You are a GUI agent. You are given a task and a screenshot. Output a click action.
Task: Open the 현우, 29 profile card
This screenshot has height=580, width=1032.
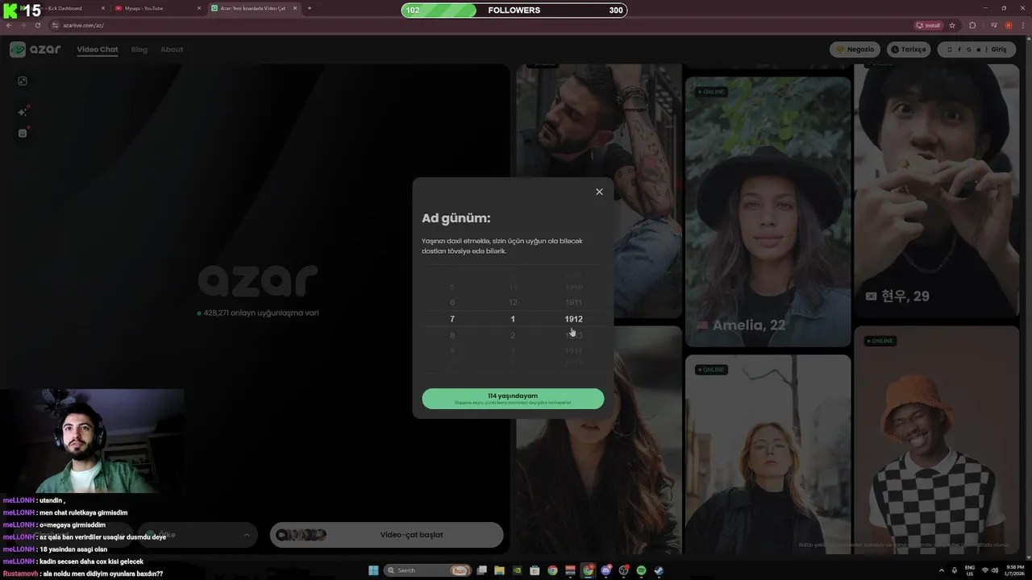point(936,191)
